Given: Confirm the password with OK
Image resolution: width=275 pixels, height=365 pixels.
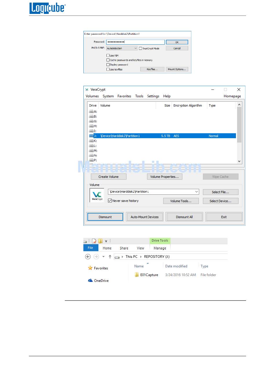Looking at the screenshot, I should click(x=177, y=42).
